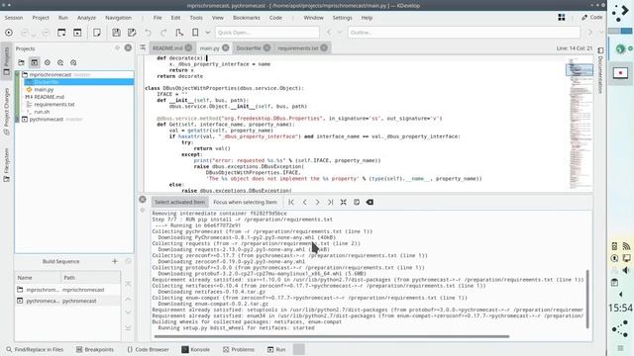Collapse the mprischromecast project tree node

(17, 75)
